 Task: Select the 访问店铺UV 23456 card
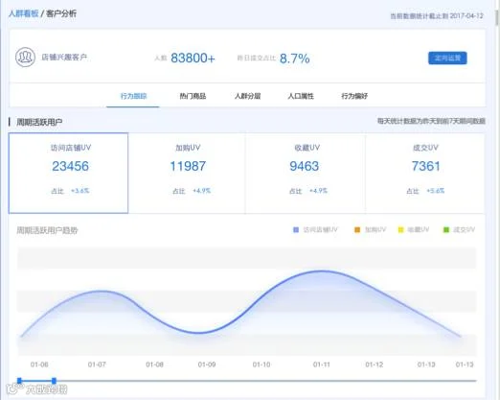(x=68, y=173)
